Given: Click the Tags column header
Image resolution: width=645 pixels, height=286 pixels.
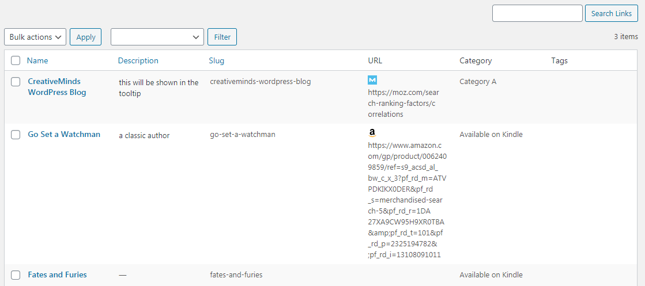Looking at the screenshot, I should coord(560,61).
